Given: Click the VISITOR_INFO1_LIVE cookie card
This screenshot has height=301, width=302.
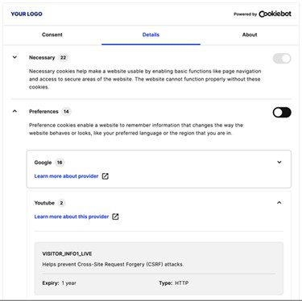Looking at the screenshot, I should click(x=159, y=268).
